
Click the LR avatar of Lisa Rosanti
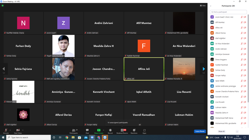(x=212, y=102)
